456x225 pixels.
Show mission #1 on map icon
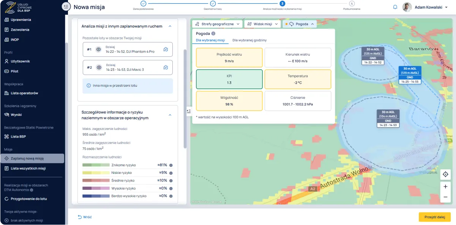pos(166,49)
